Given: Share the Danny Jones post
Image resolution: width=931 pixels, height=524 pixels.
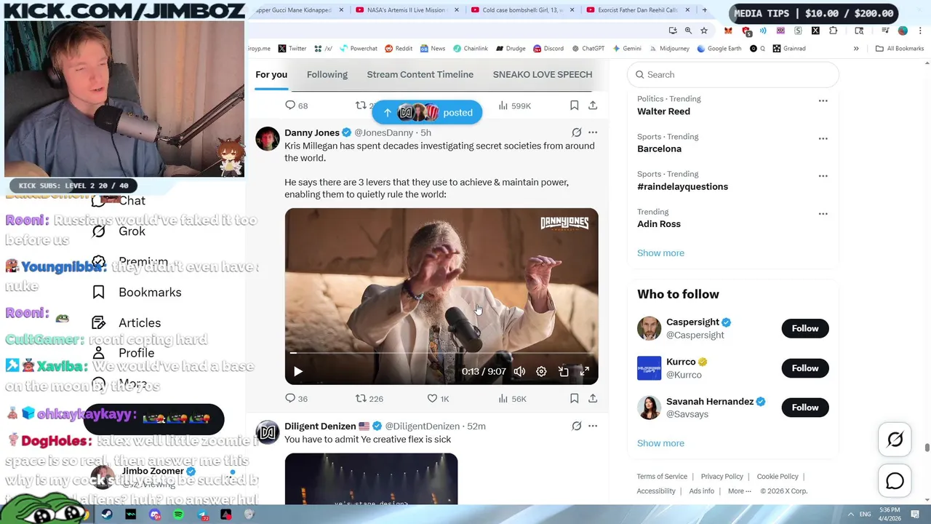Looking at the screenshot, I should pos(593,399).
